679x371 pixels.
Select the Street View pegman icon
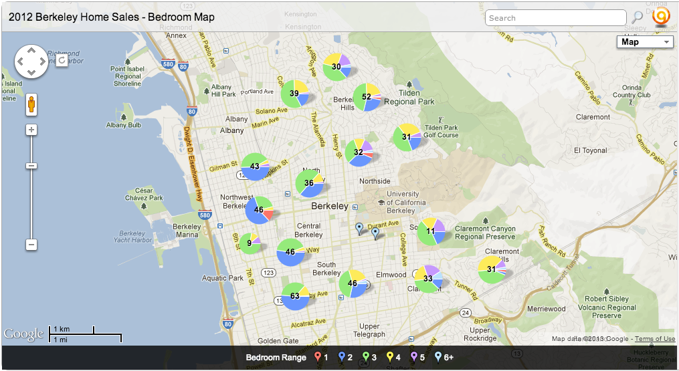tap(31, 104)
